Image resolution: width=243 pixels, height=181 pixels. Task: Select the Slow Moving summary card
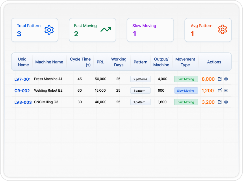click(150, 30)
